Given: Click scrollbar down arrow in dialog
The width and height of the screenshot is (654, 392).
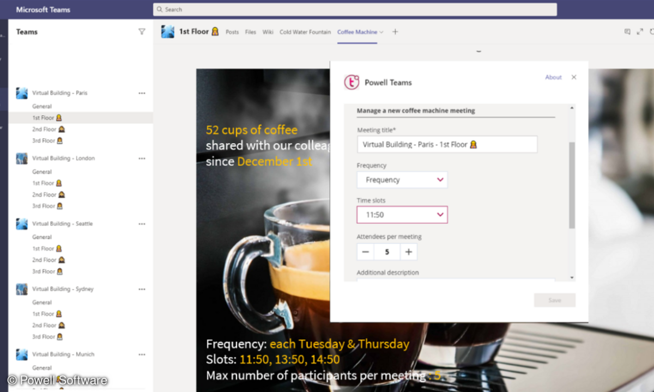Looking at the screenshot, I should (572, 278).
